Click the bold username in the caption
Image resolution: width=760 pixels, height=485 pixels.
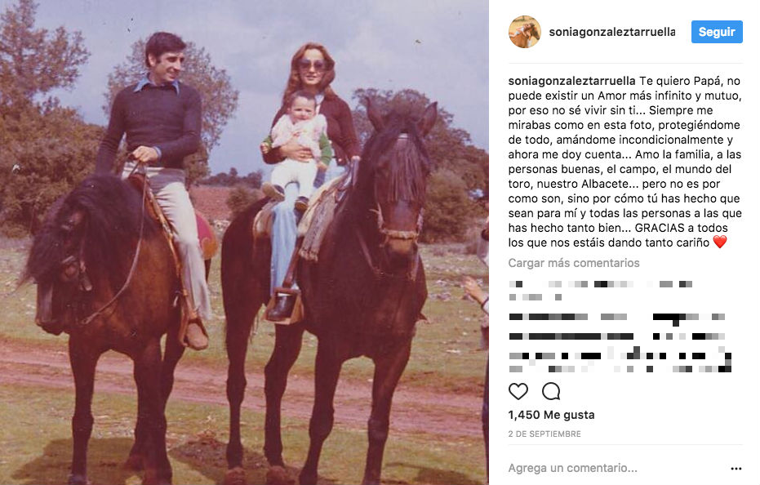coord(572,81)
